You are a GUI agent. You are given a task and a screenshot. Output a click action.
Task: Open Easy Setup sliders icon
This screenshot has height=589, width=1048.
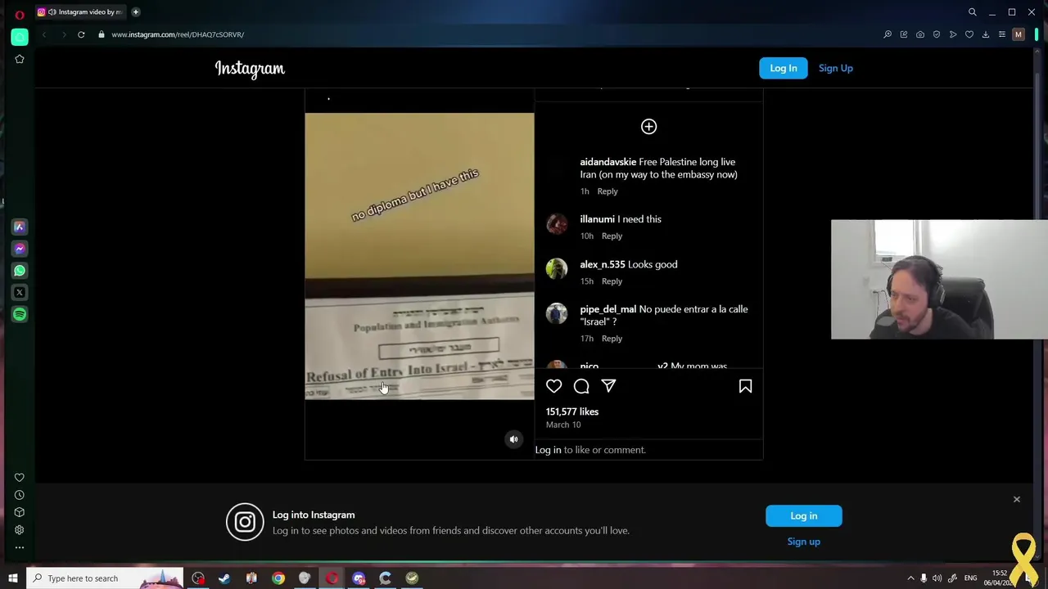(1001, 34)
